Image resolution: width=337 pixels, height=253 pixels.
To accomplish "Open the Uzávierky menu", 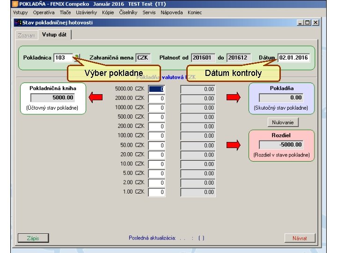I will coord(87,13).
